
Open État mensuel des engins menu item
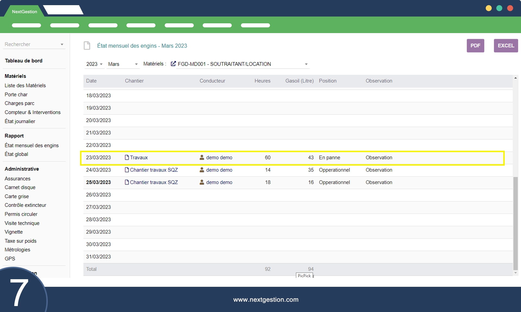click(31, 146)
